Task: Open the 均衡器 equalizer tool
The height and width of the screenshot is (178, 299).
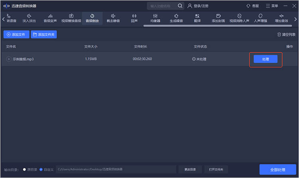Action: (155, 18)
